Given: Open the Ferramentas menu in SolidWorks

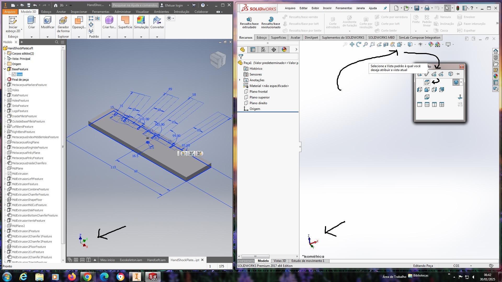Looking at the screenshot, I should click(x=344, y=8).
